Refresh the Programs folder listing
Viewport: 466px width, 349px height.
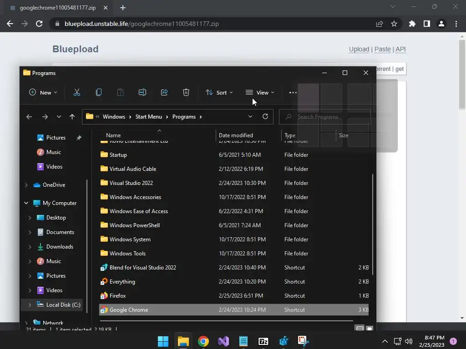pos(265,116)
